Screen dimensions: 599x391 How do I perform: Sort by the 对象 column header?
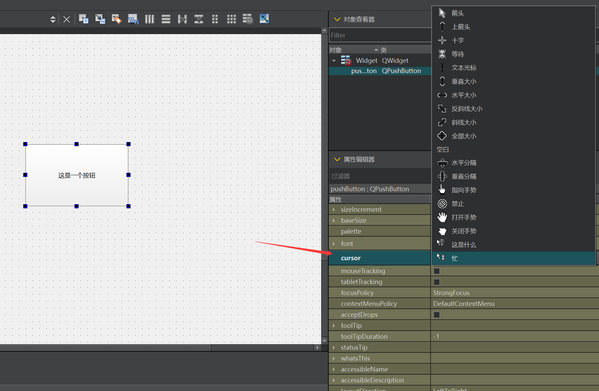(x=354, y=50)
